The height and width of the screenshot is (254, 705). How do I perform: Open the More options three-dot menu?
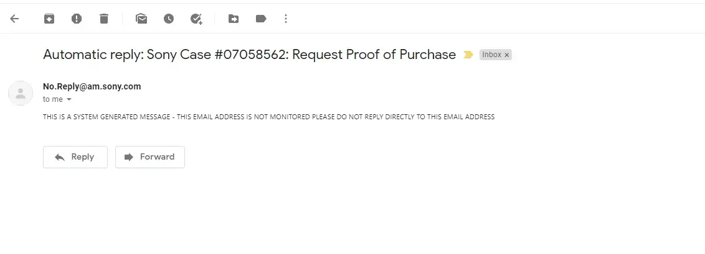pyautogui.click(x=286, y=19)
